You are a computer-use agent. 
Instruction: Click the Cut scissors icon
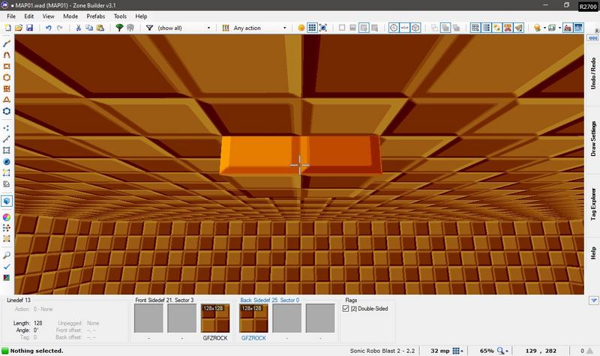(x=78, y=28)
